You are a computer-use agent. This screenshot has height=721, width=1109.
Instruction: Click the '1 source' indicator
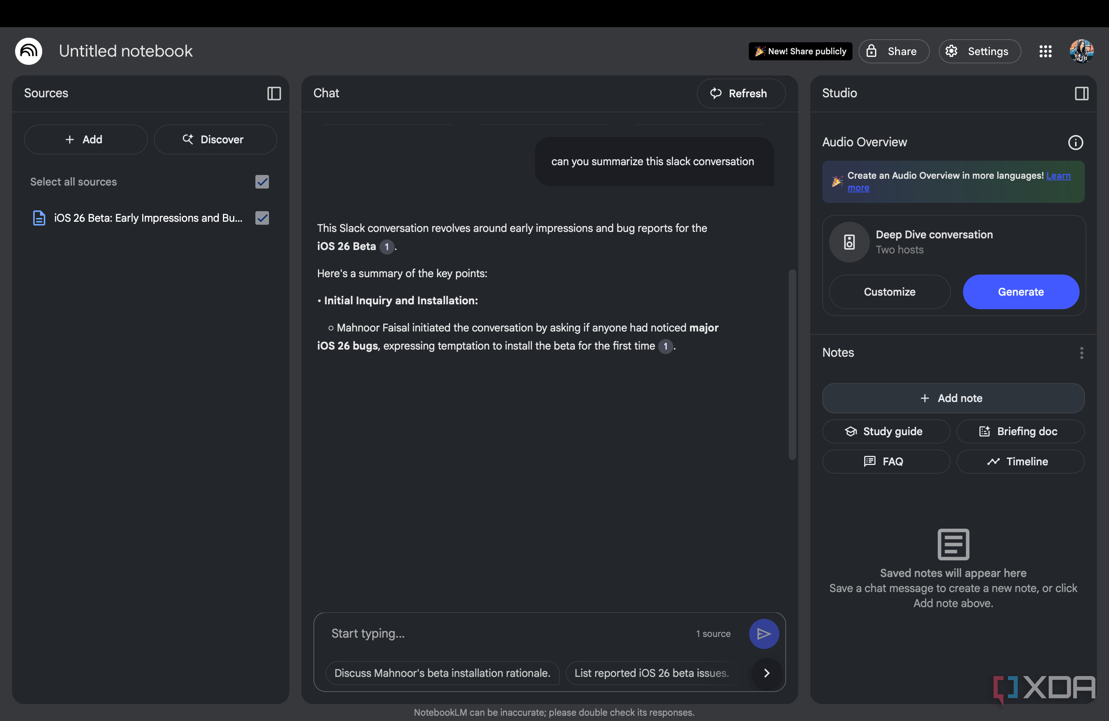(x=713, y=634)
